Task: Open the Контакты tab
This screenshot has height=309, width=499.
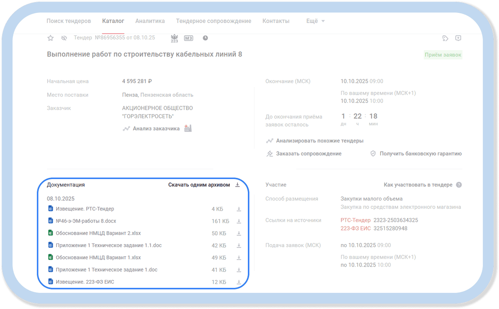Action: pyautogui.click(x=276, y=21)
